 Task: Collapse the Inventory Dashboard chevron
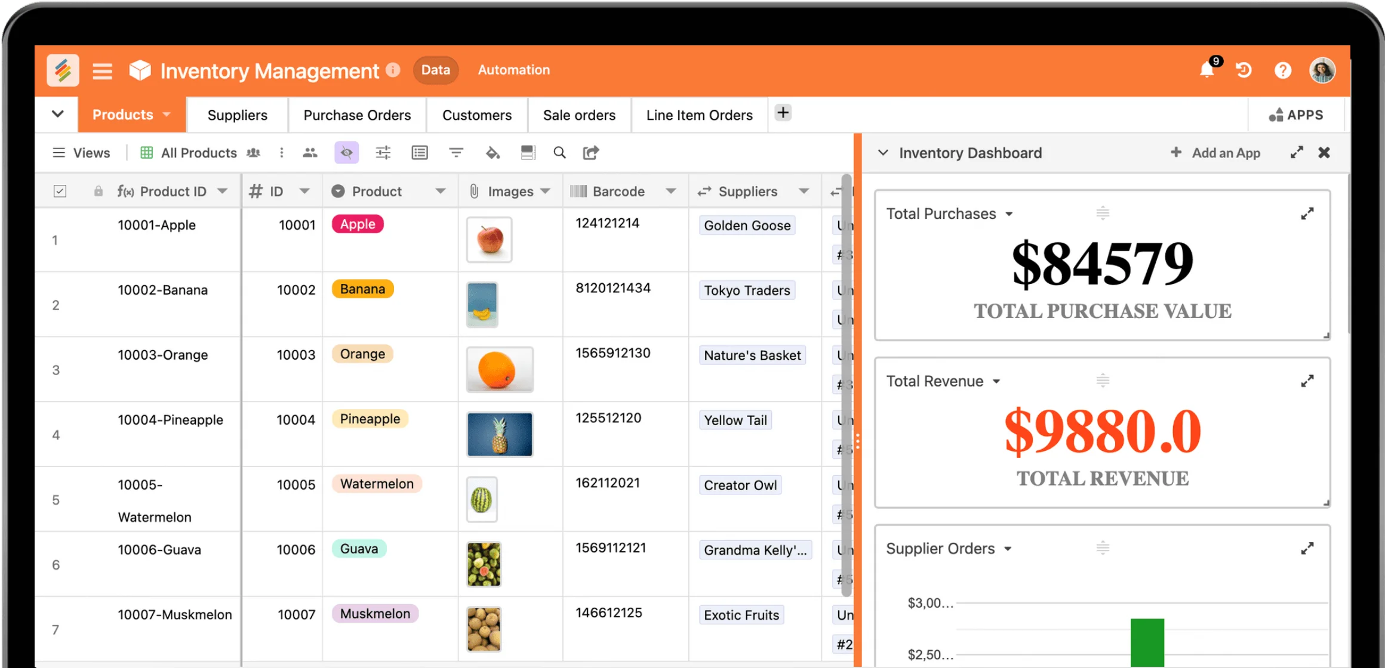coord(883,153)
